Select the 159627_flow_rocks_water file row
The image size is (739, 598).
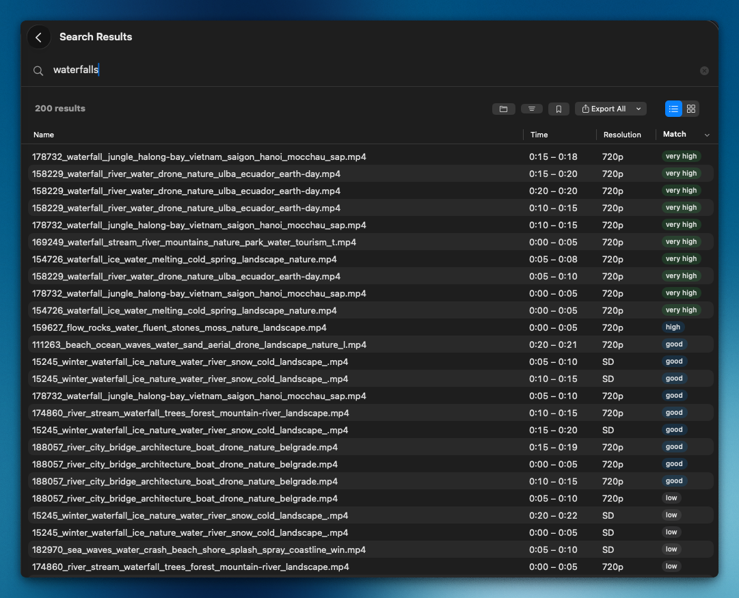coord(371,327)
